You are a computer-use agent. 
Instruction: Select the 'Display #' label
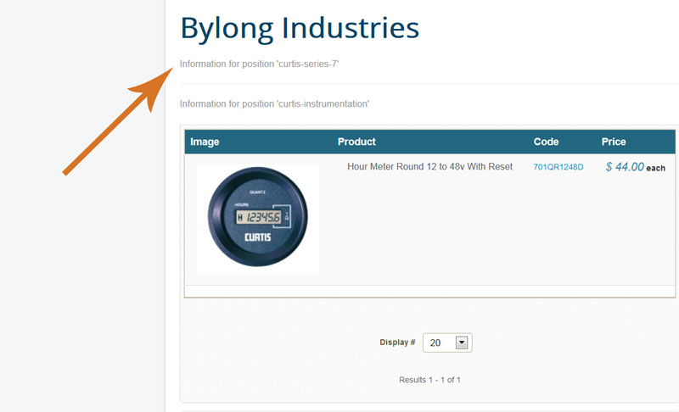pyautogui.click(x=397, y=342)
